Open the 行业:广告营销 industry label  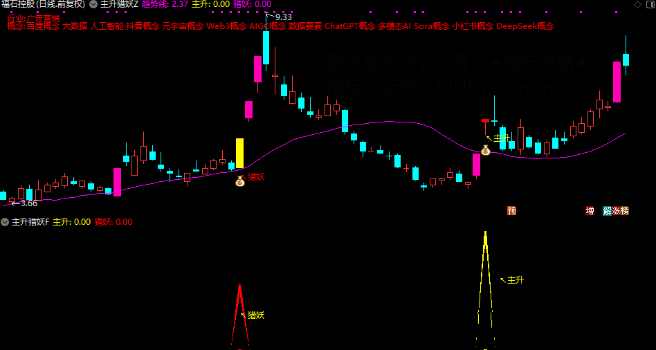pos(33,19)
